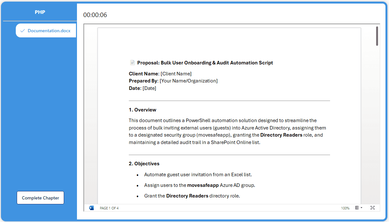Click the 100% zoom level indicator

click(345, 208)
